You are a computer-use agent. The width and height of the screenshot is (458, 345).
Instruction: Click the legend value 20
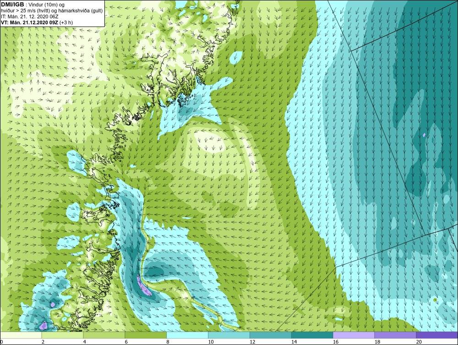(x=419, y=342)
